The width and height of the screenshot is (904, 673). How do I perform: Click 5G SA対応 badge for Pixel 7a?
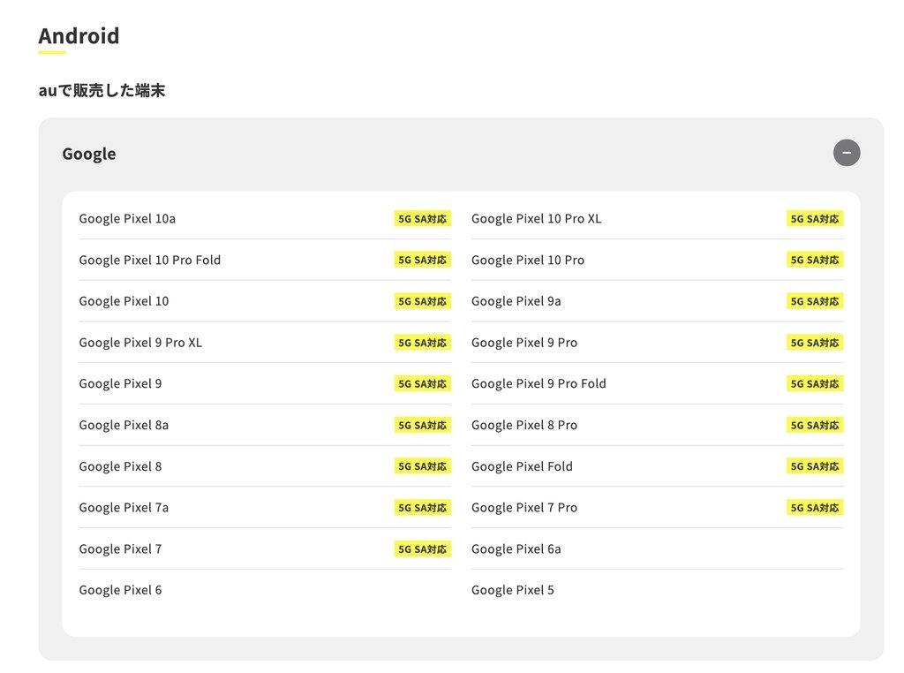tap(423, 508)
